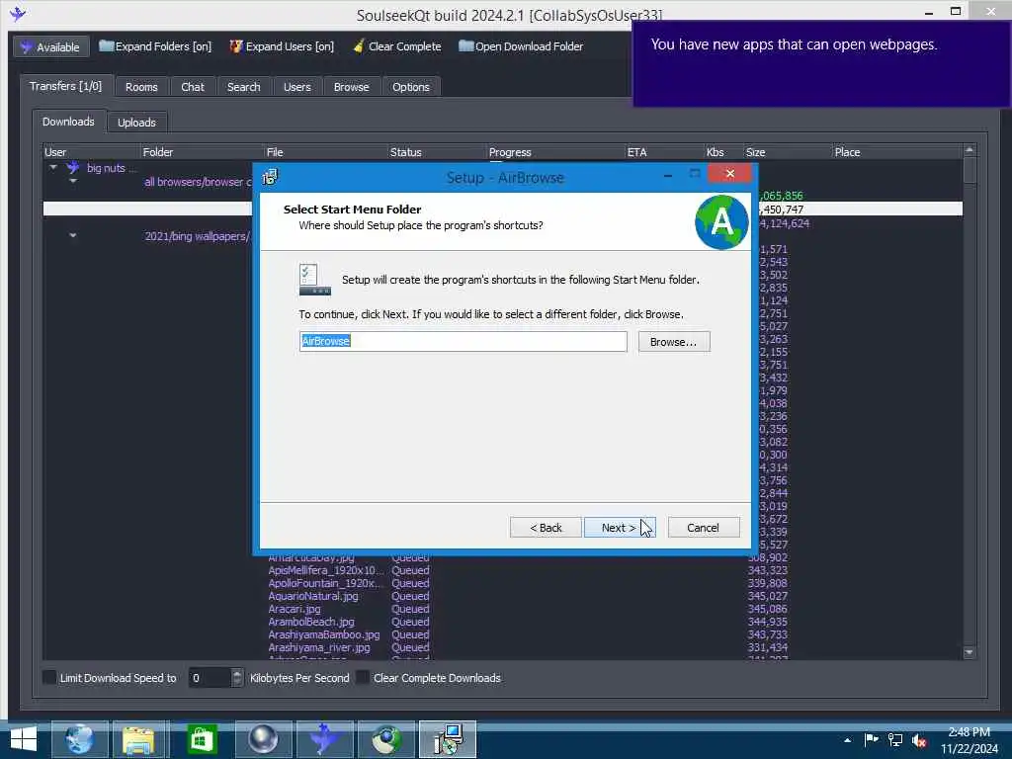Click Next > to continue setup
1012x759 pixels.
click(x=620, y=528)
